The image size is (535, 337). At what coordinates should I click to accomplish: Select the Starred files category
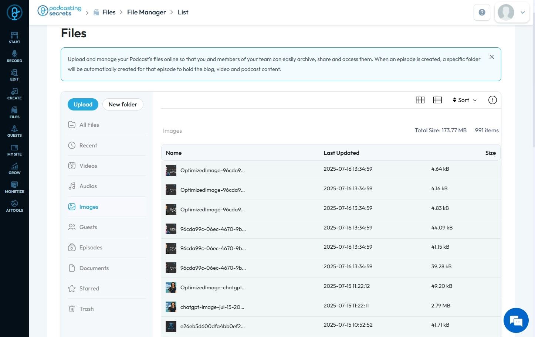(89, 289)
